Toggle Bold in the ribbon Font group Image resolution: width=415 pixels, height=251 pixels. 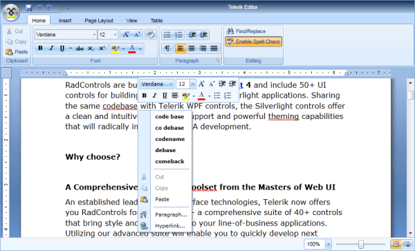pos(40,48)
